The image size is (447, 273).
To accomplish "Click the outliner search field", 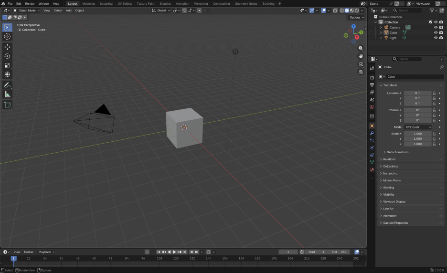I will [407, 10].
